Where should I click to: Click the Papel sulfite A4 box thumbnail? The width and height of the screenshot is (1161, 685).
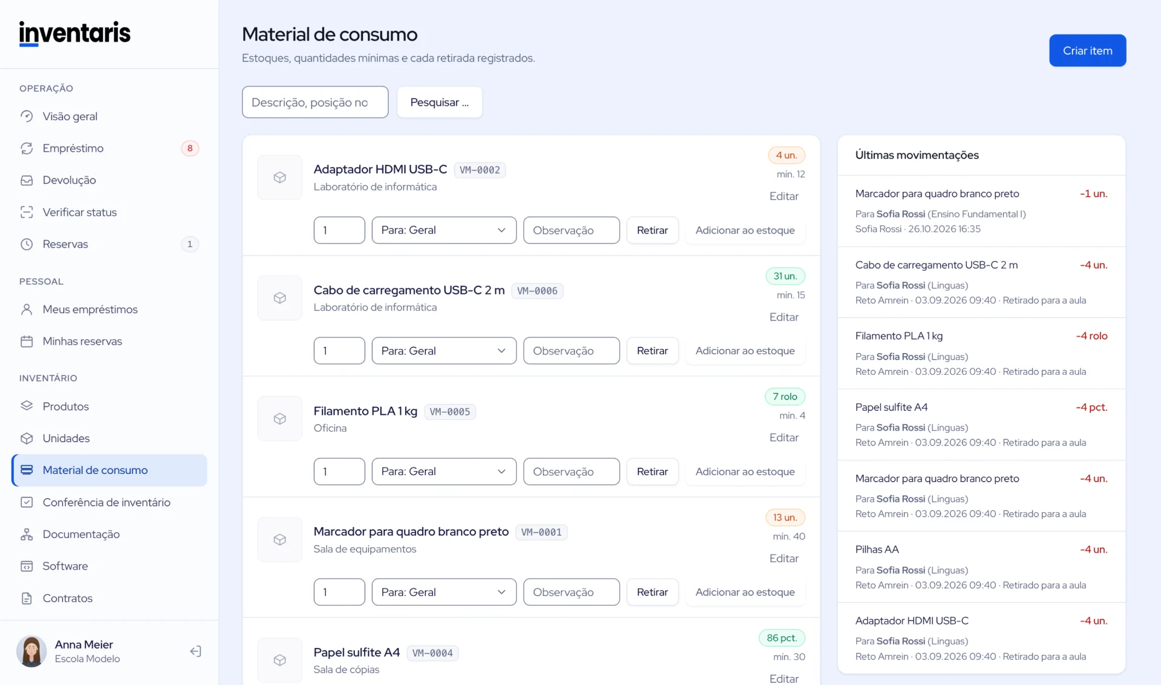pyautogui.click(x=279, y=660)
